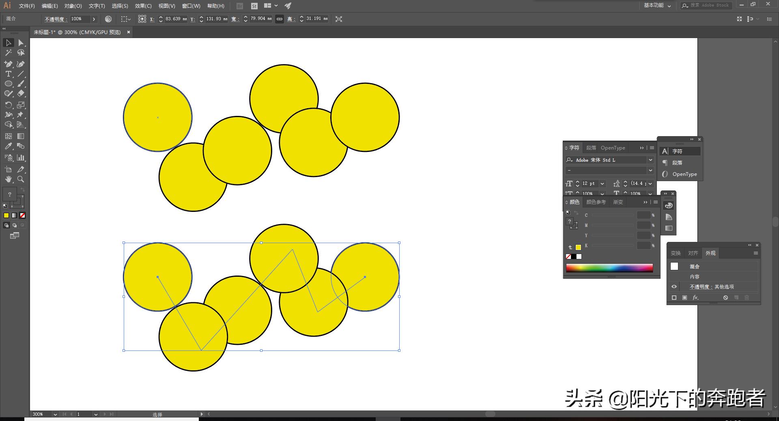Switch to the 对齐 tab

(693, 253)
